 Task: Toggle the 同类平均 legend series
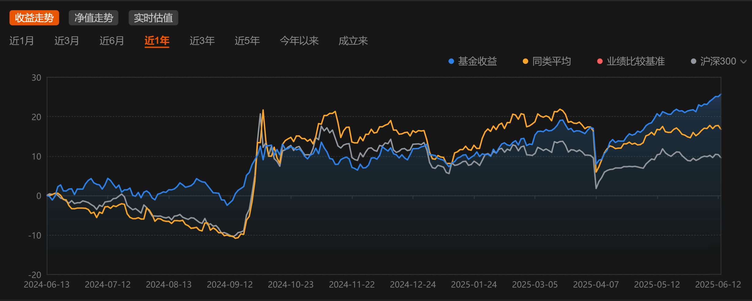tap(547, 61)
